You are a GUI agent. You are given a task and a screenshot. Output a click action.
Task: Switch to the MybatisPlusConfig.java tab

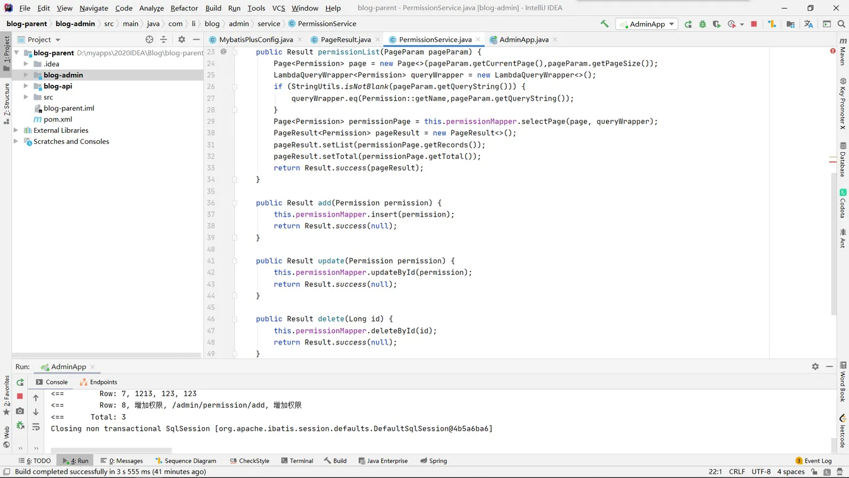255,39
